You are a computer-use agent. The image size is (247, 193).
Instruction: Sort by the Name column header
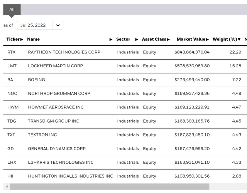click(x=33, y=39)
